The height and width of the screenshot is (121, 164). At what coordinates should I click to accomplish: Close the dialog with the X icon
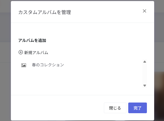coord(145,11)
